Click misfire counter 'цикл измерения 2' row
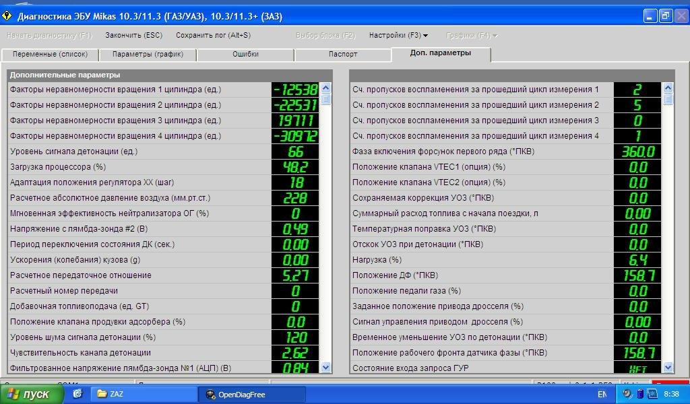The width and height of the screenshot is (690, 404). pos(505,105)
